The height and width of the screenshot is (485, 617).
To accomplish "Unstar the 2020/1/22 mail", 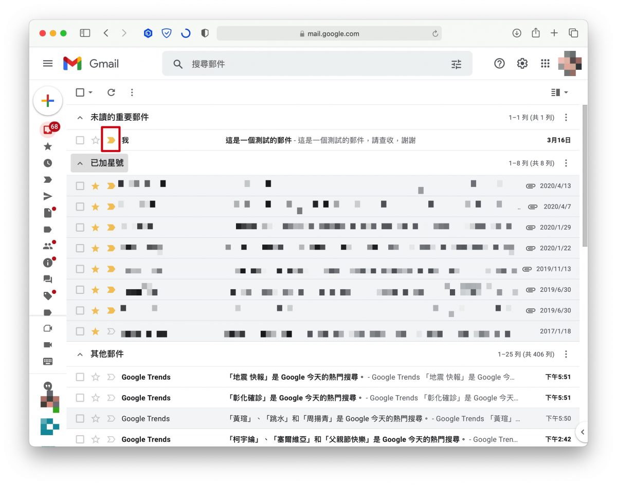I will (95, 248).
